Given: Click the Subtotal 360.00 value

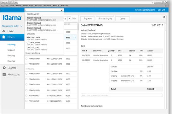Looking at the screenshot, I should [150, 67].
